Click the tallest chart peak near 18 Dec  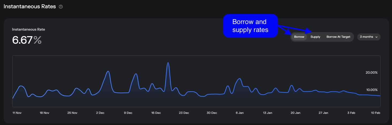coord(168,63)
